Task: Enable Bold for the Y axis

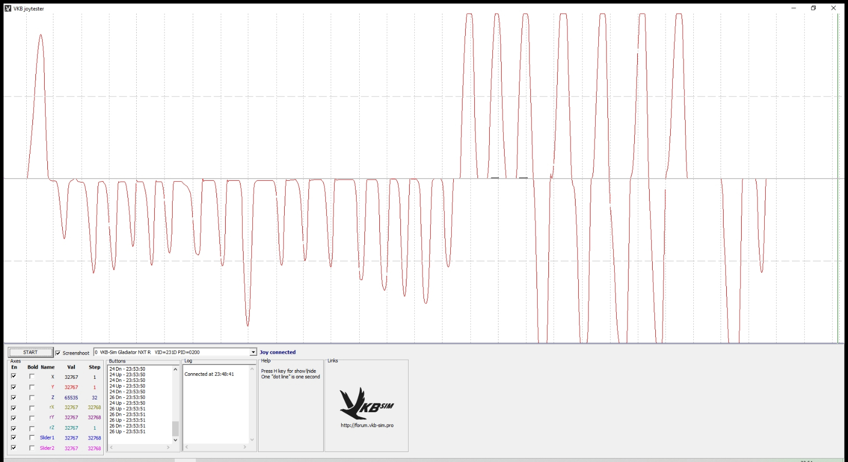Action: [x=32, y=387]
